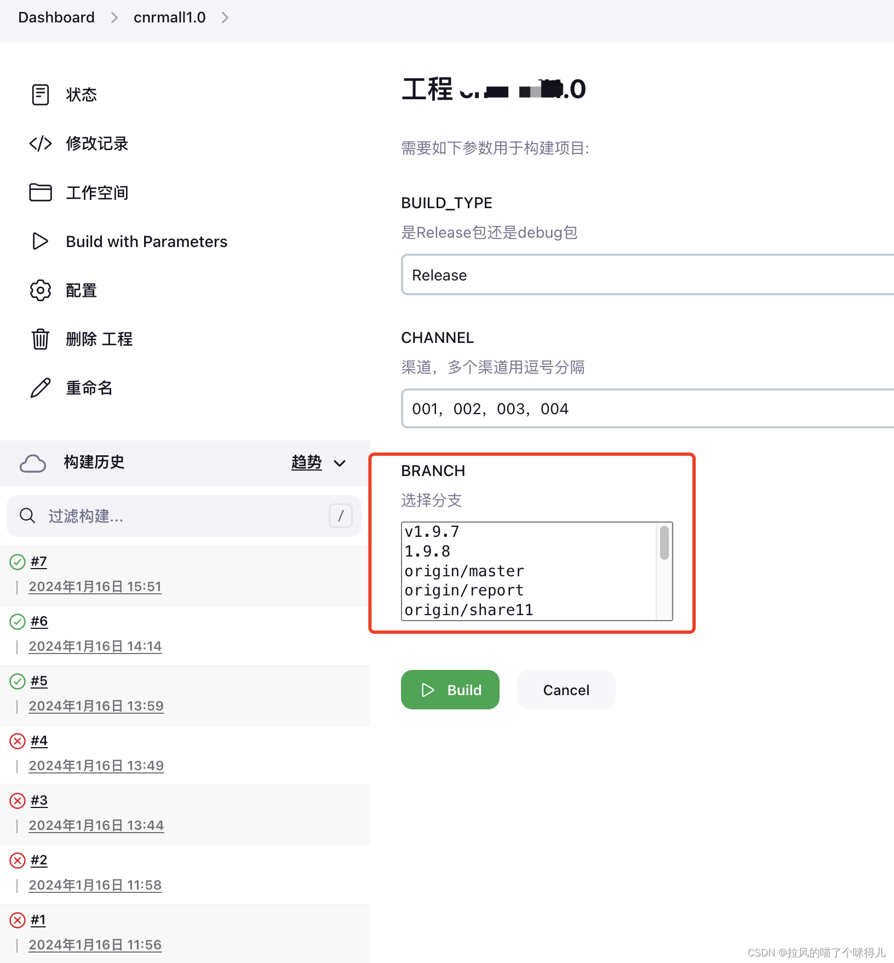Open cnrmall1.0 breadcrumb link

[x=170, y=18]
